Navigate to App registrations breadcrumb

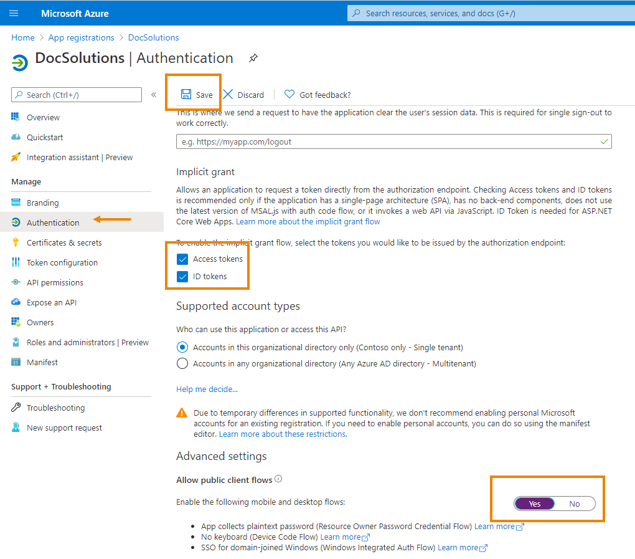(x=81, y=37)
